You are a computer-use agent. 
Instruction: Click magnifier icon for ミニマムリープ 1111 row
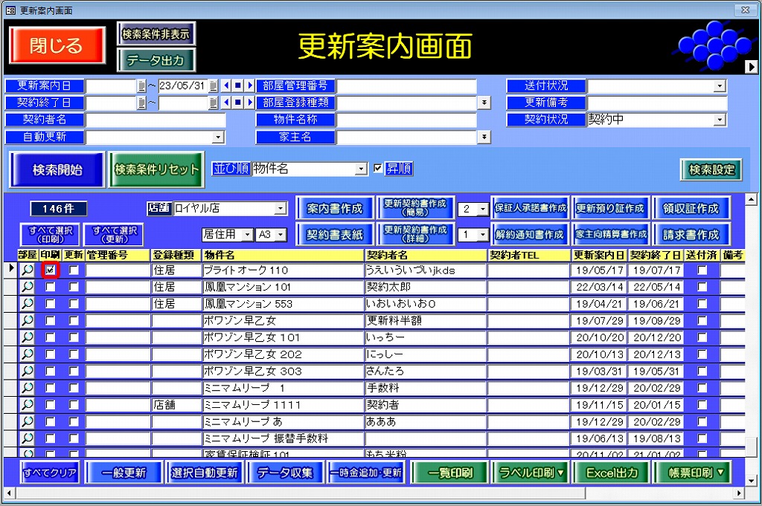click(x=28, y=405)
